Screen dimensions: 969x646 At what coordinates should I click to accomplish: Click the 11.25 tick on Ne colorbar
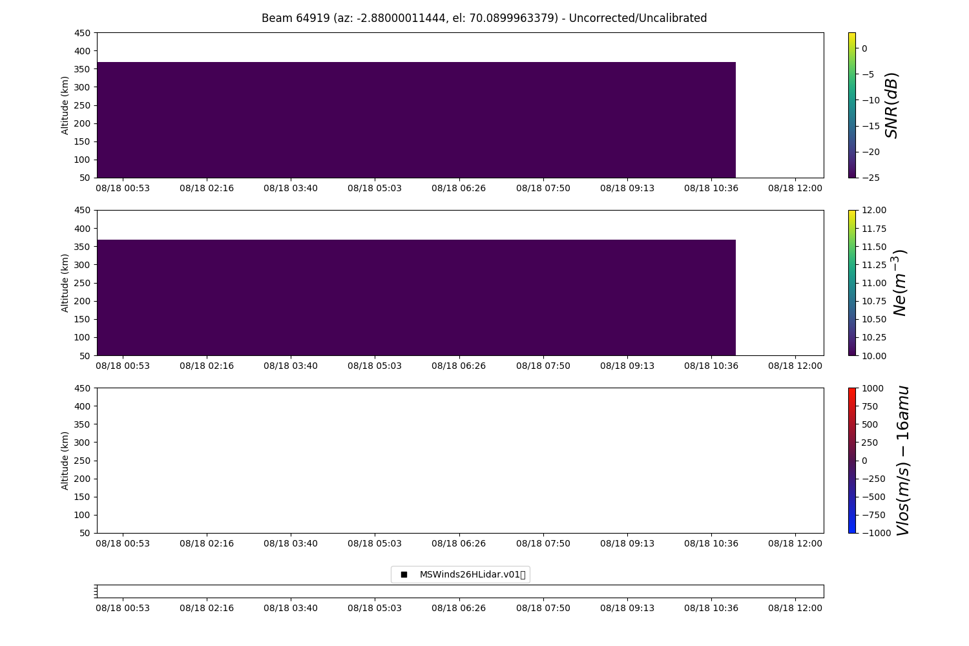[x=873, y=264]
